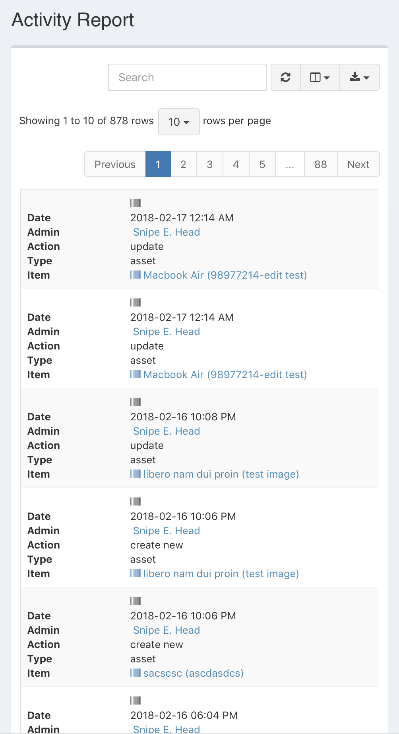The height and width of the screenshot is (734, 399).
Task: Expand the column picker dropdown arrow
Action: 326,78
